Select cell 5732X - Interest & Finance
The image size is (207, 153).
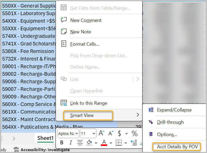point(28,59)
